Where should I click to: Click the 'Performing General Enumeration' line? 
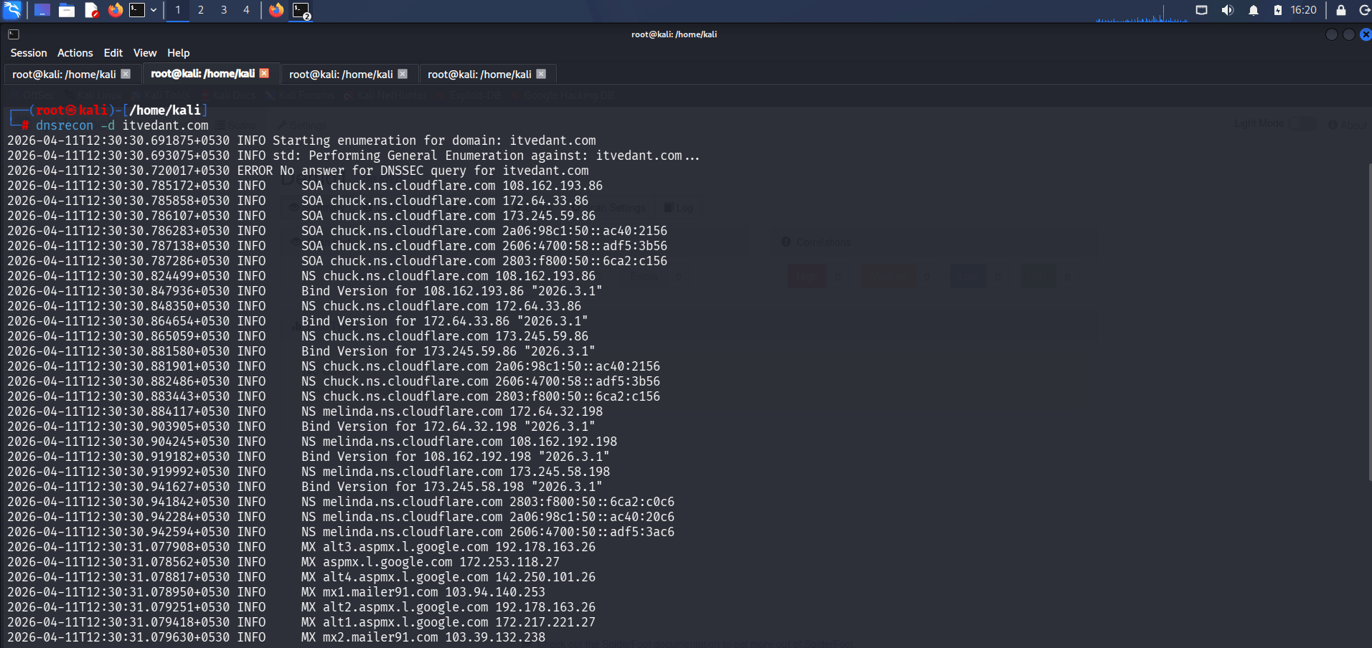pyautogui.click(x=353, y=156)
